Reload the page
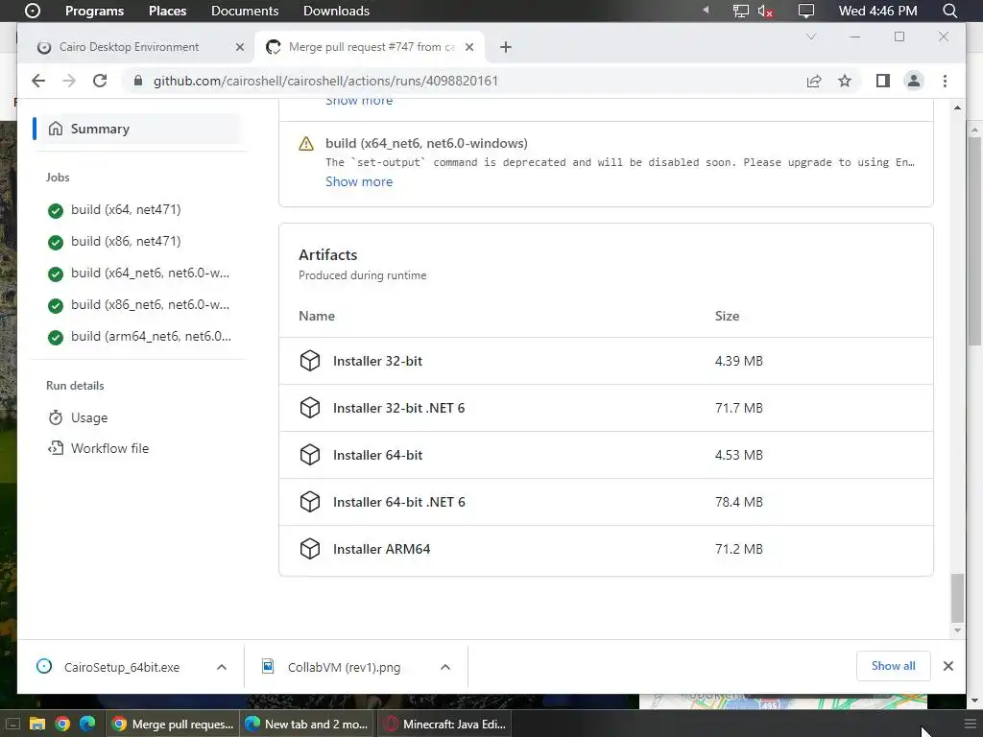 [x=100, y=81]
